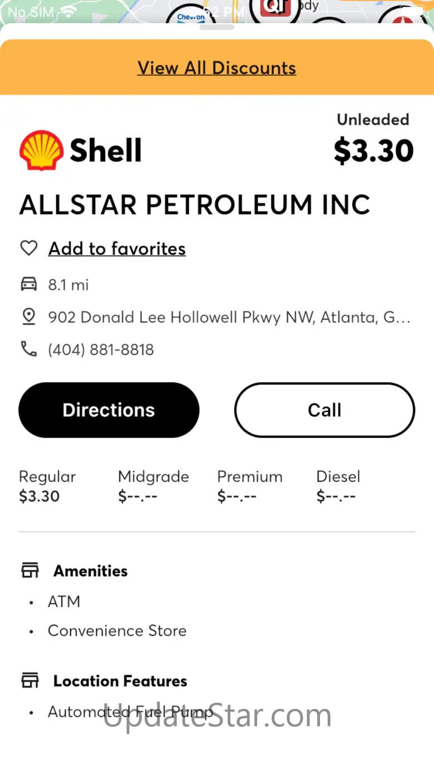Tap the (404) 881-8818 phone number
434x773 pixels.
[x=101, y=349]
